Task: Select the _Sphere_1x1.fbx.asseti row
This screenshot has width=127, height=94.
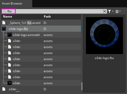Action: point(41,23)
